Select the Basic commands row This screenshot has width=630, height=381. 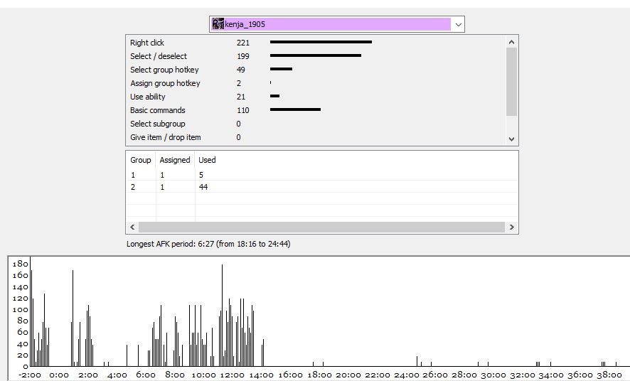point(316,110)
